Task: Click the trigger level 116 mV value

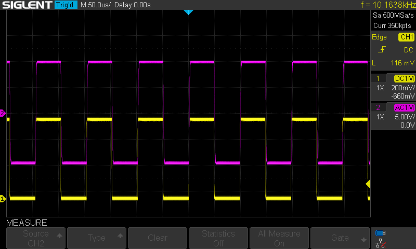Action: click(402, 63)
